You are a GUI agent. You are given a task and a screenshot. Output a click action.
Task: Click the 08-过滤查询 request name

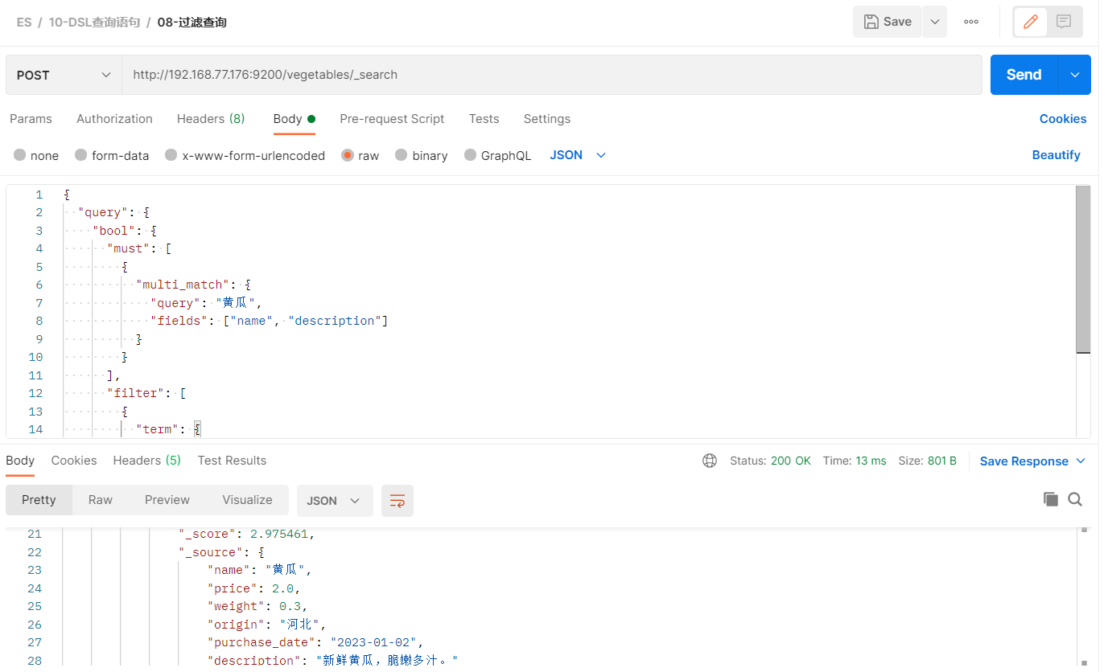point(192,23)
